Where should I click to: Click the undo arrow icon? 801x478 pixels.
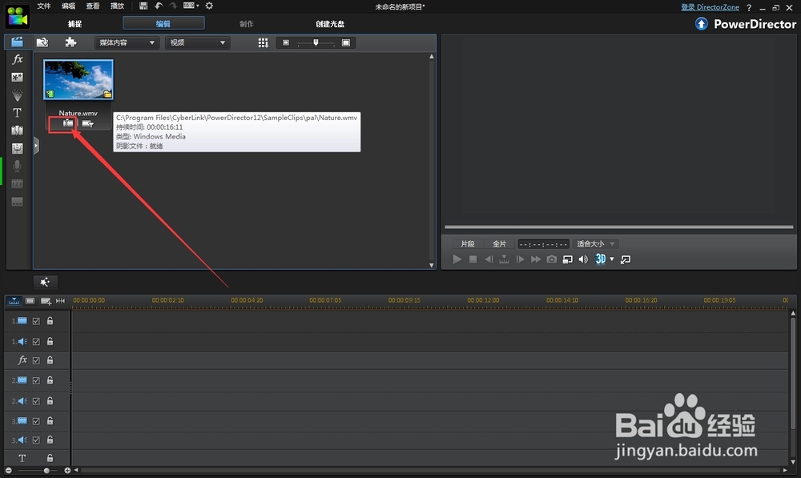click(x=159, y=6)
